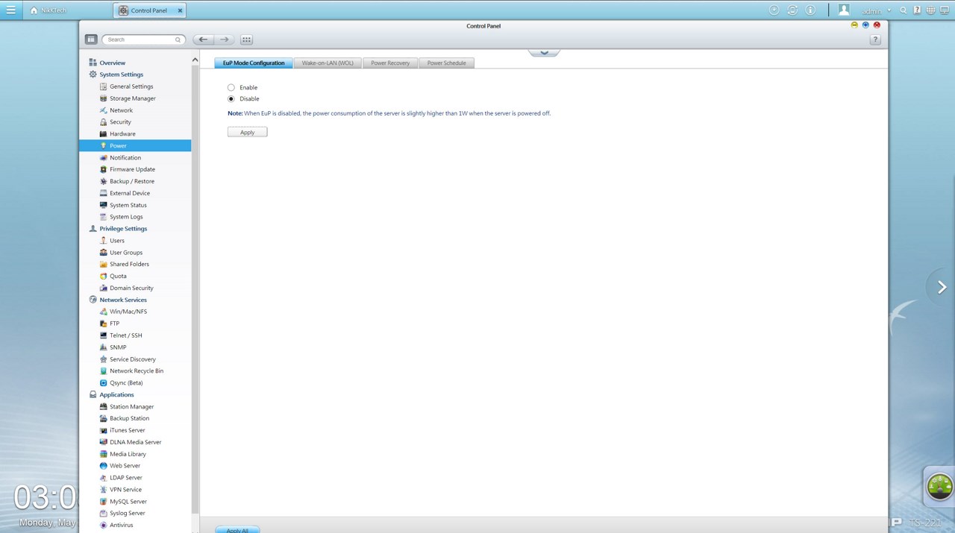Open System Status

(x=128, y=205)
